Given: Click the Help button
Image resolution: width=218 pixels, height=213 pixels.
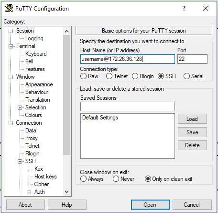Looking at the screenshot, I should point(67,205).
